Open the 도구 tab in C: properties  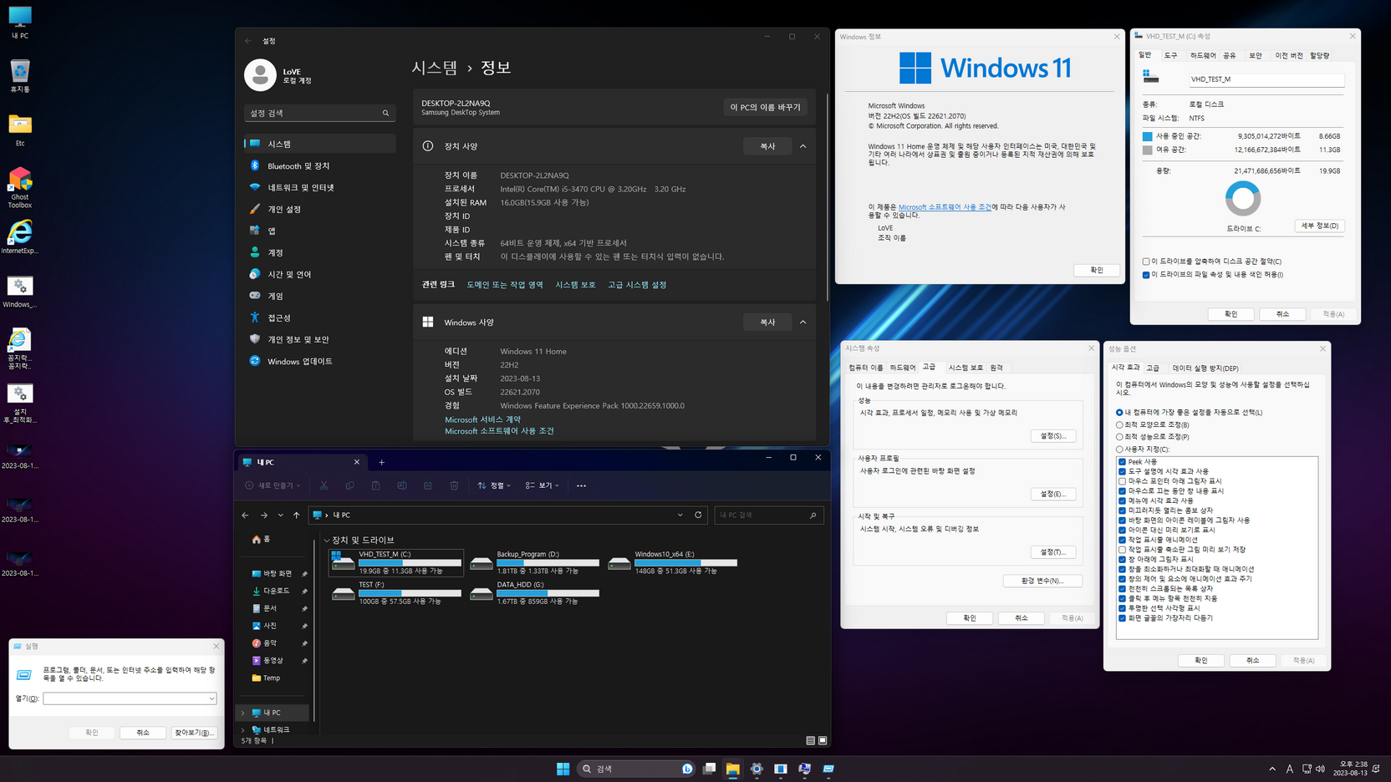[x=1171, y=55]
